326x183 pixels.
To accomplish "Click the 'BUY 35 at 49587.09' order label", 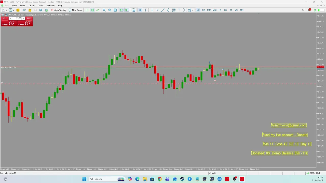I will [8, 68].
